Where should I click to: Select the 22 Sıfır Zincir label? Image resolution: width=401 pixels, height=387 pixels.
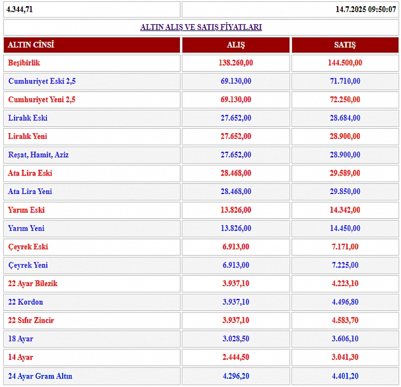(31, 320)
